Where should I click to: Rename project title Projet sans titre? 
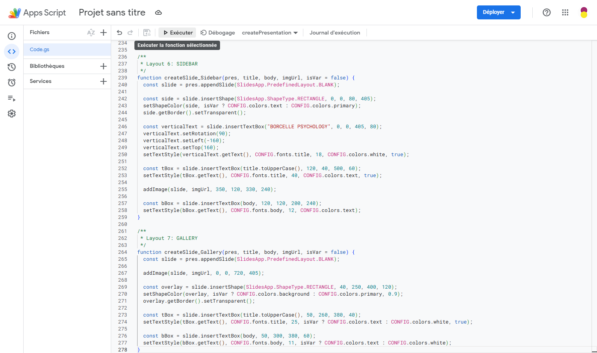(112, 12)
